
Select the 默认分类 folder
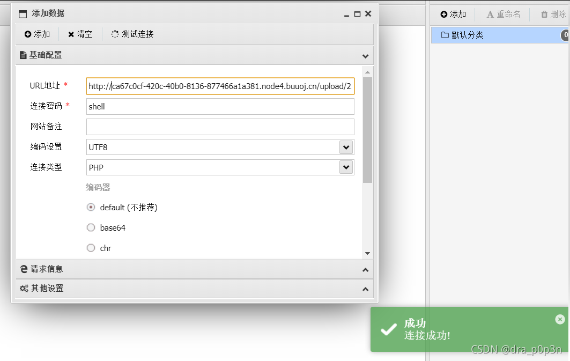pyautogui.click(x=500, y=35)
